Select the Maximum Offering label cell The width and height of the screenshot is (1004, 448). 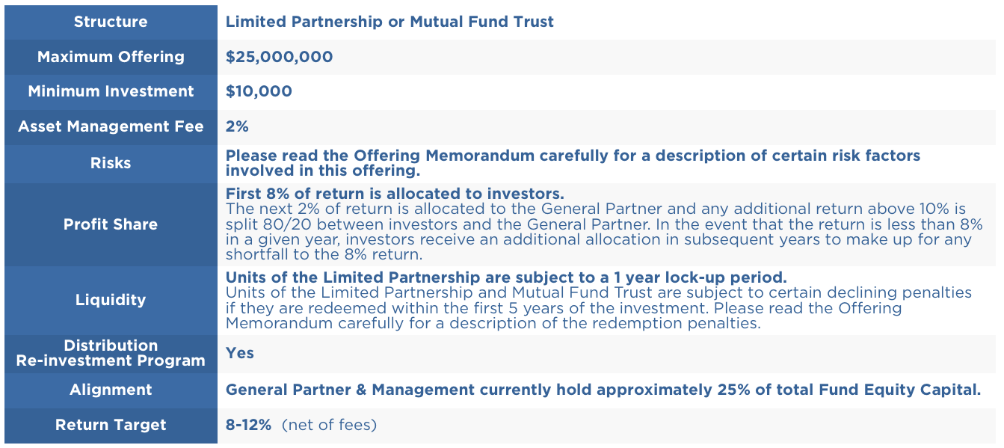coord(111,57)
